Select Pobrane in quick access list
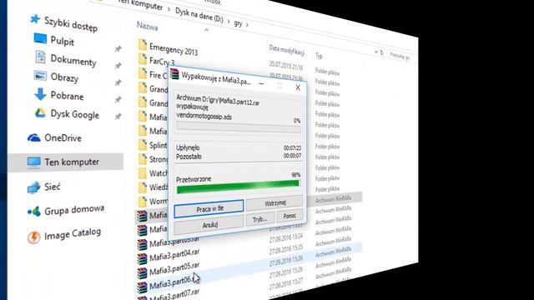Image resolution: width=534 pixels, height=300 pixels. [x=67, y=96]
